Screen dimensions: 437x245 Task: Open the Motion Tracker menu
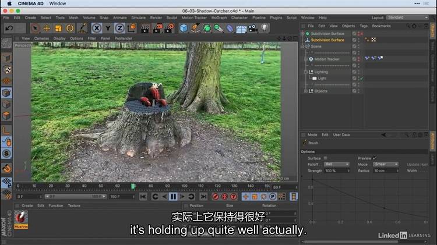pos(194,17)
